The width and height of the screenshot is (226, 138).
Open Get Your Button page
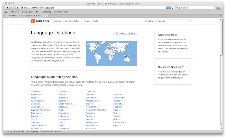(x=72, y=21)
